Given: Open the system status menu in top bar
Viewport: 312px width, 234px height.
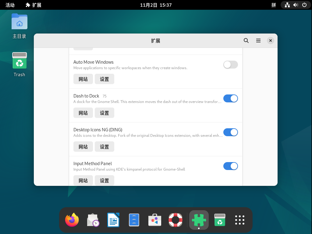Looking at the screenshot, I should tap(296, 5).
